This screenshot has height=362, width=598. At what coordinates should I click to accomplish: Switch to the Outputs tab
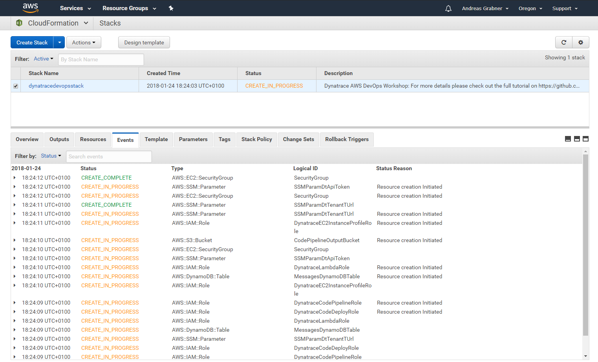[59, 140]
